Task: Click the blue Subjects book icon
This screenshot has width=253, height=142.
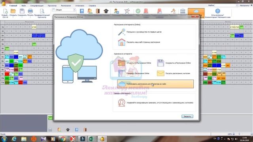Action: point(82,11)
